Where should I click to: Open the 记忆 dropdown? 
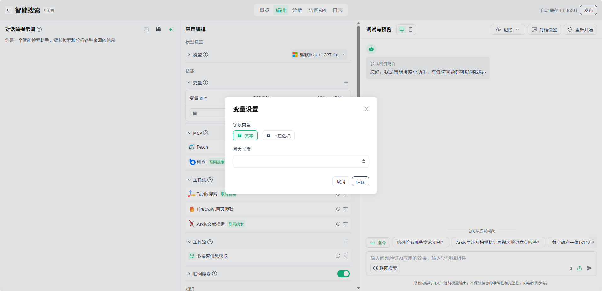pos(508,30)
